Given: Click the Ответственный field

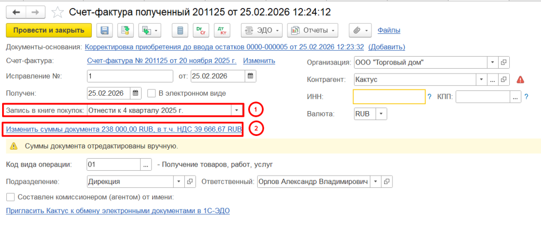Looking at the screenshot, I should pyautogui.click(x=313, y=181).
